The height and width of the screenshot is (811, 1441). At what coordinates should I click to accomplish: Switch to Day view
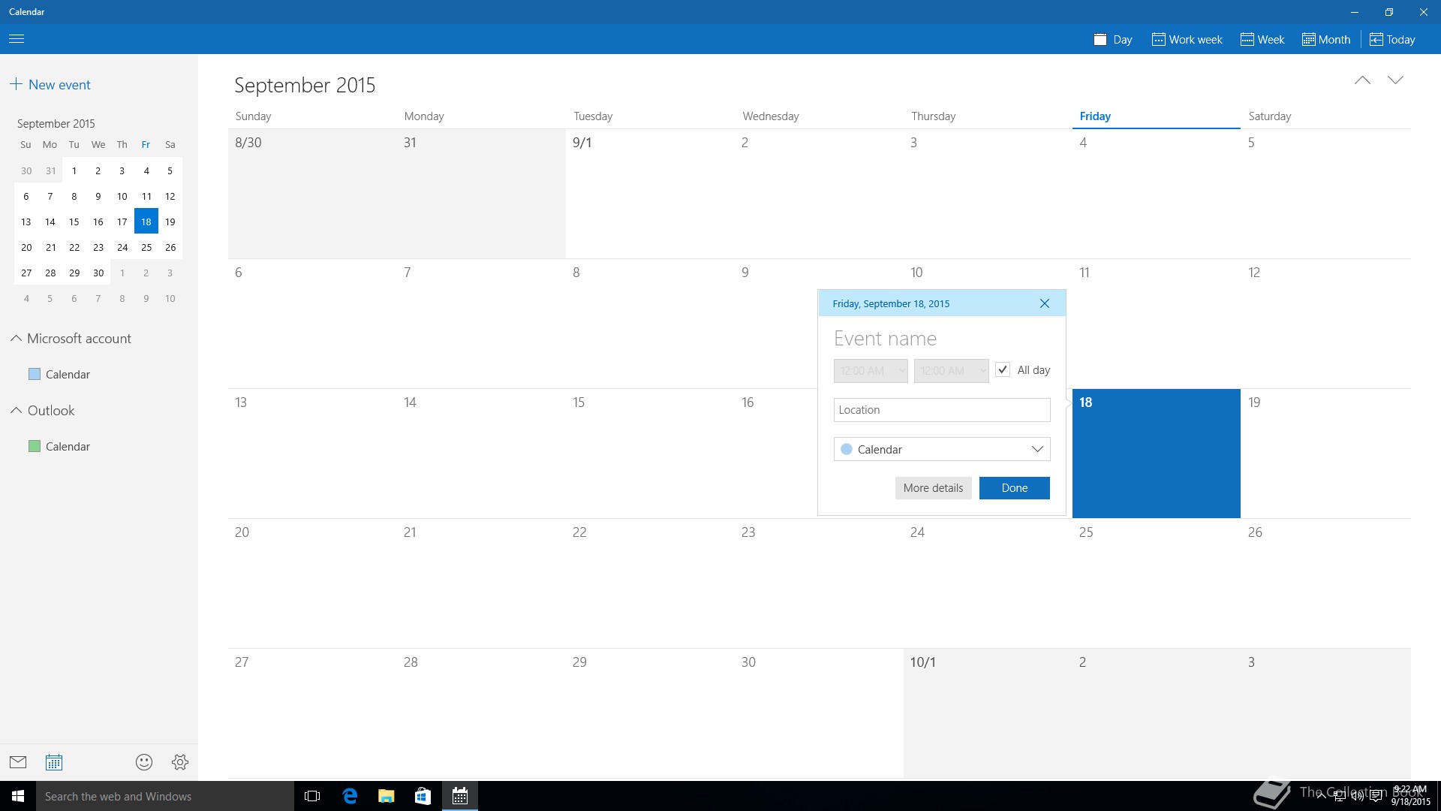pos(1113,40)
